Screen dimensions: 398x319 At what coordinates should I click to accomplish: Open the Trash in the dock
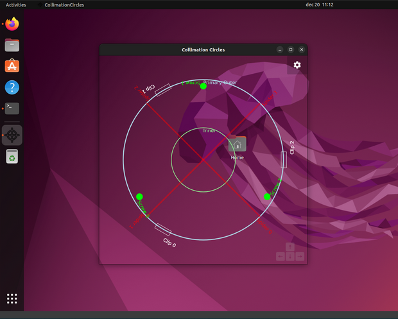coord(12,157)
